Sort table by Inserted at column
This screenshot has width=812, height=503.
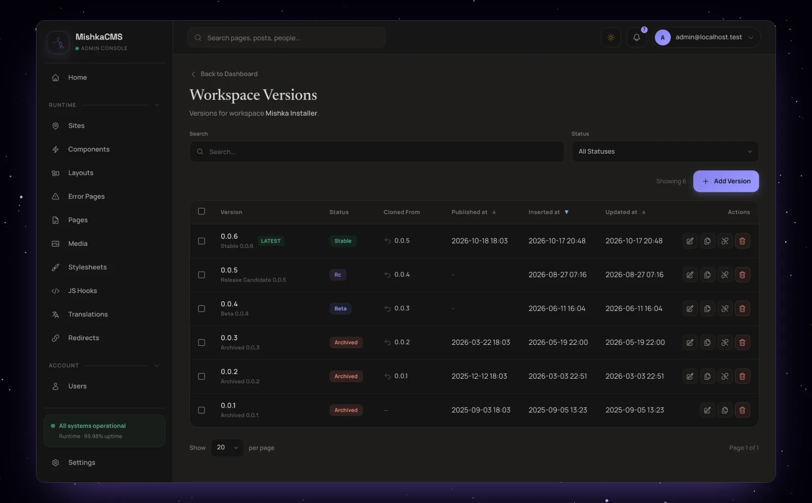point(549,212)
